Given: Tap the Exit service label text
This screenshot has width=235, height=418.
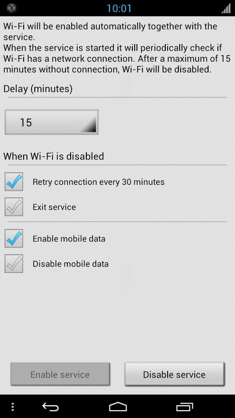Looking at the screenshot, I should pos(54,207).
